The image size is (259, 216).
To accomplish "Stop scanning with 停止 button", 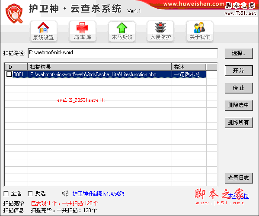I will (239, 88).
